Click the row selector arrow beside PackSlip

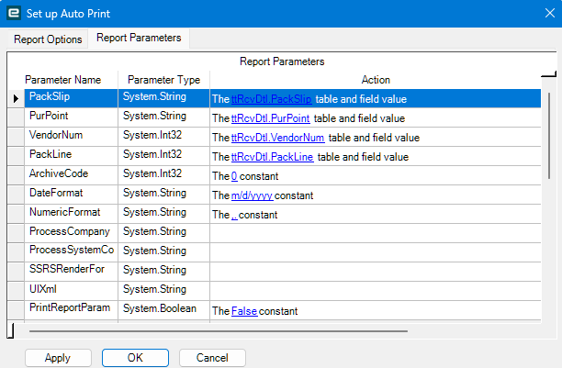16,98
